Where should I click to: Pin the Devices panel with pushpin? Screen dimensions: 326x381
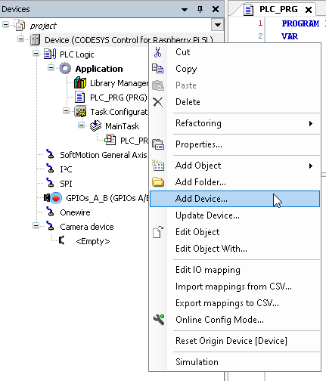[200, 9]
